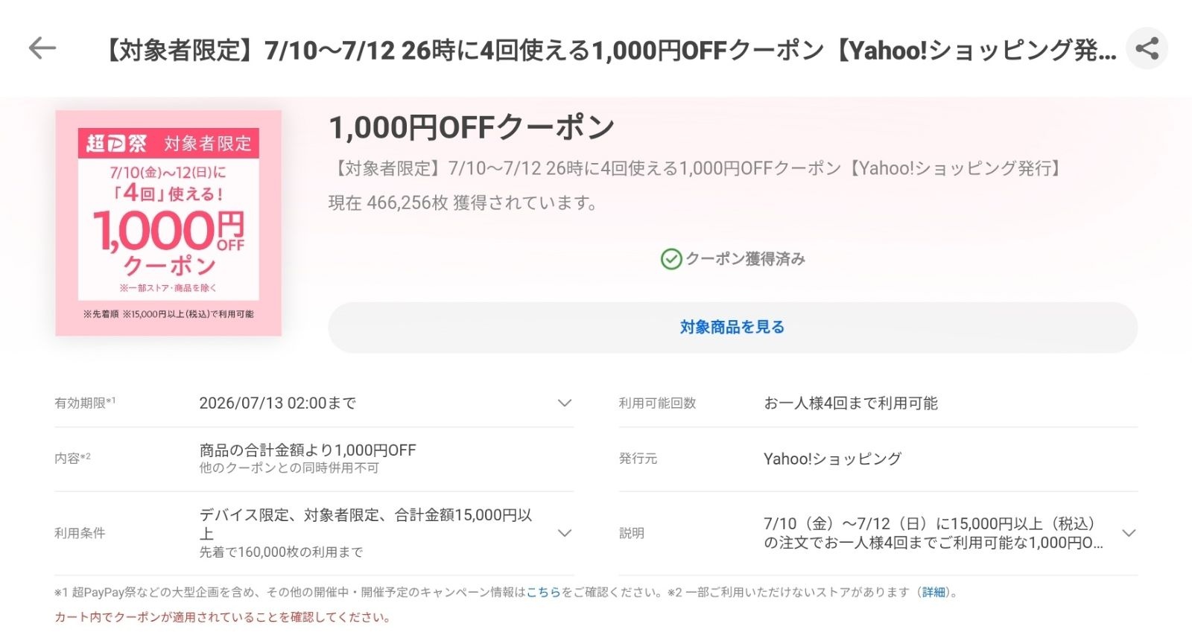The height and width of the screenshot is (635, 1192).
Task: Expand the 利用条件 usage conditions chevron
Action: pyautogui.click(x=565, y=533)
